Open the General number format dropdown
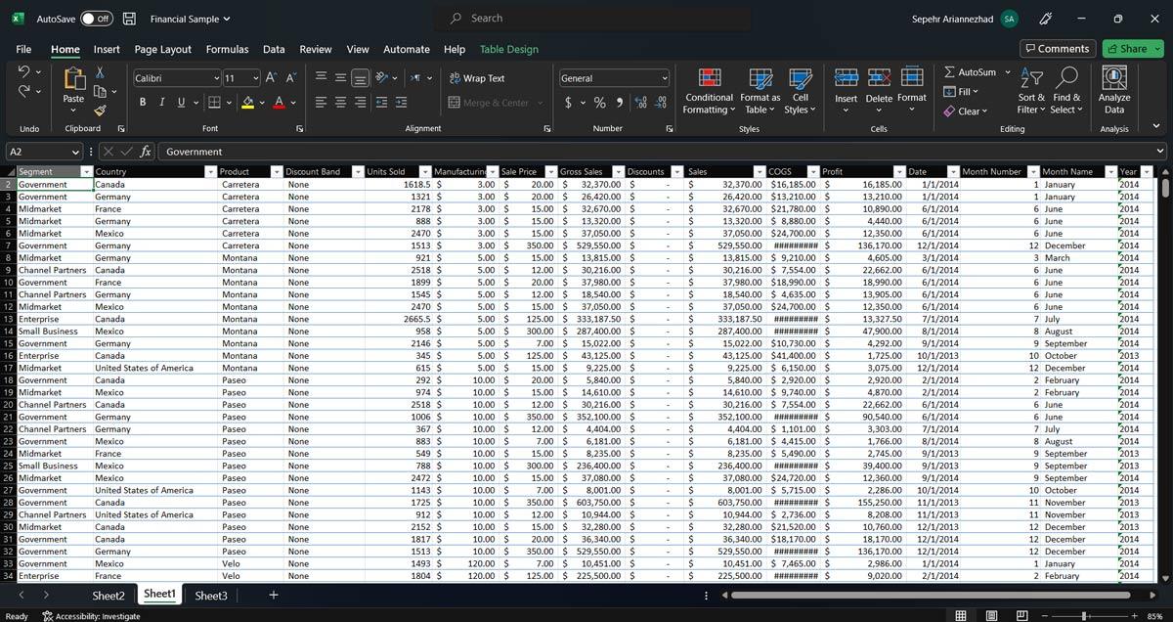 coord(664,77)
